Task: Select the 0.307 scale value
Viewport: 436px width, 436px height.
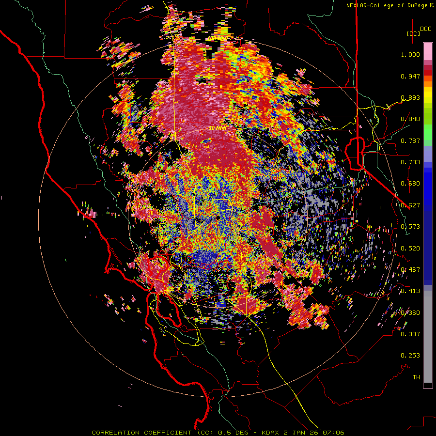Action: (410, 334)
